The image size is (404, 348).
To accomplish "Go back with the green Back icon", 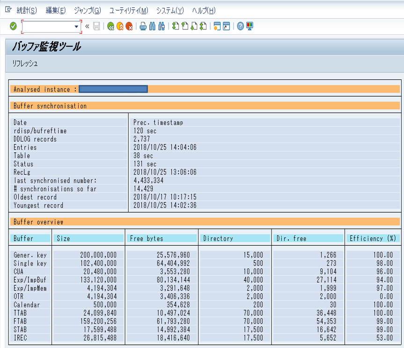I will [x=110, y=26].
